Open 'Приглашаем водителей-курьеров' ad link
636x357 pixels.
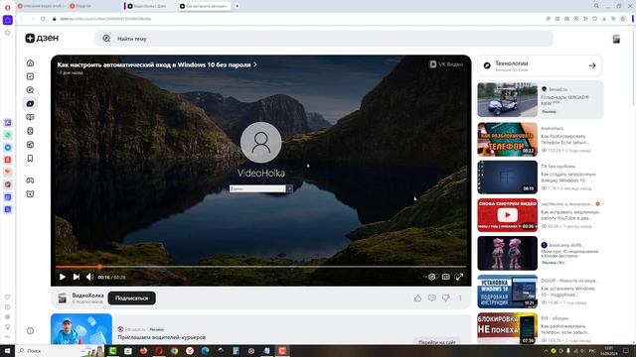[161, 337]
